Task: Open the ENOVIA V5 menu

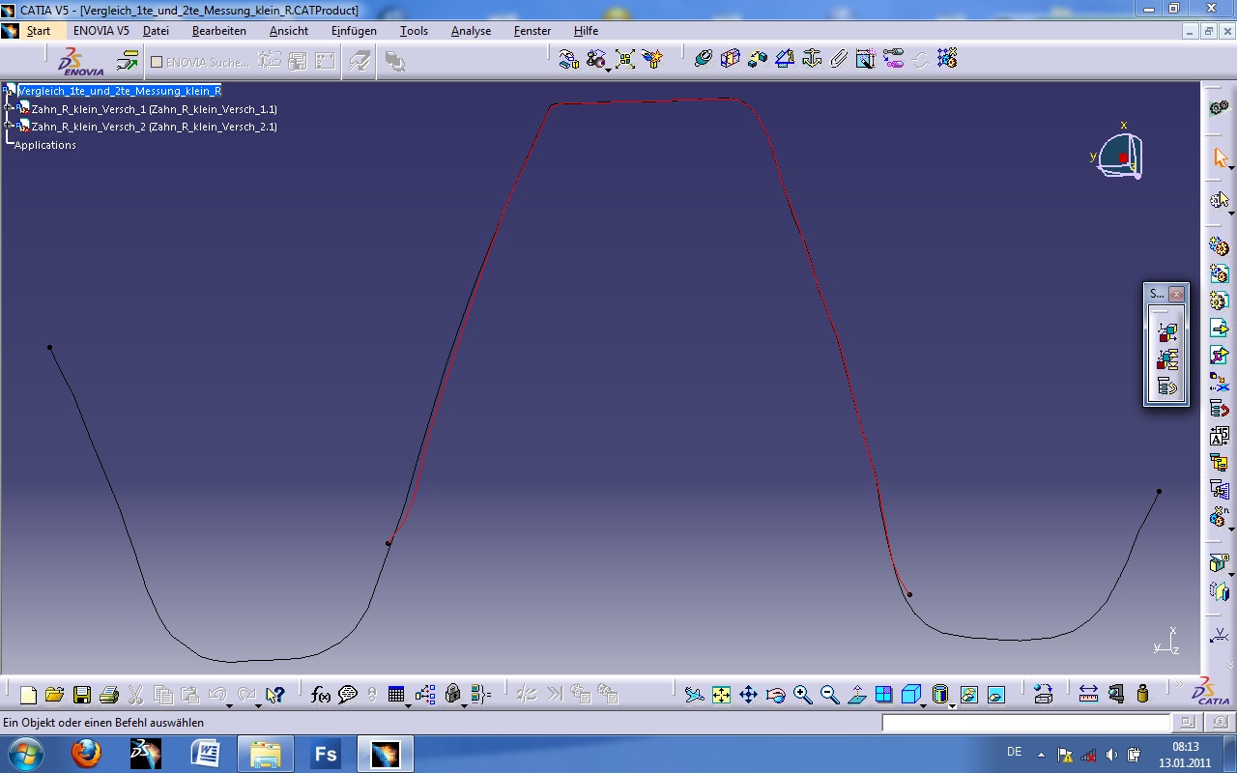Action: [x=101, y=31]
